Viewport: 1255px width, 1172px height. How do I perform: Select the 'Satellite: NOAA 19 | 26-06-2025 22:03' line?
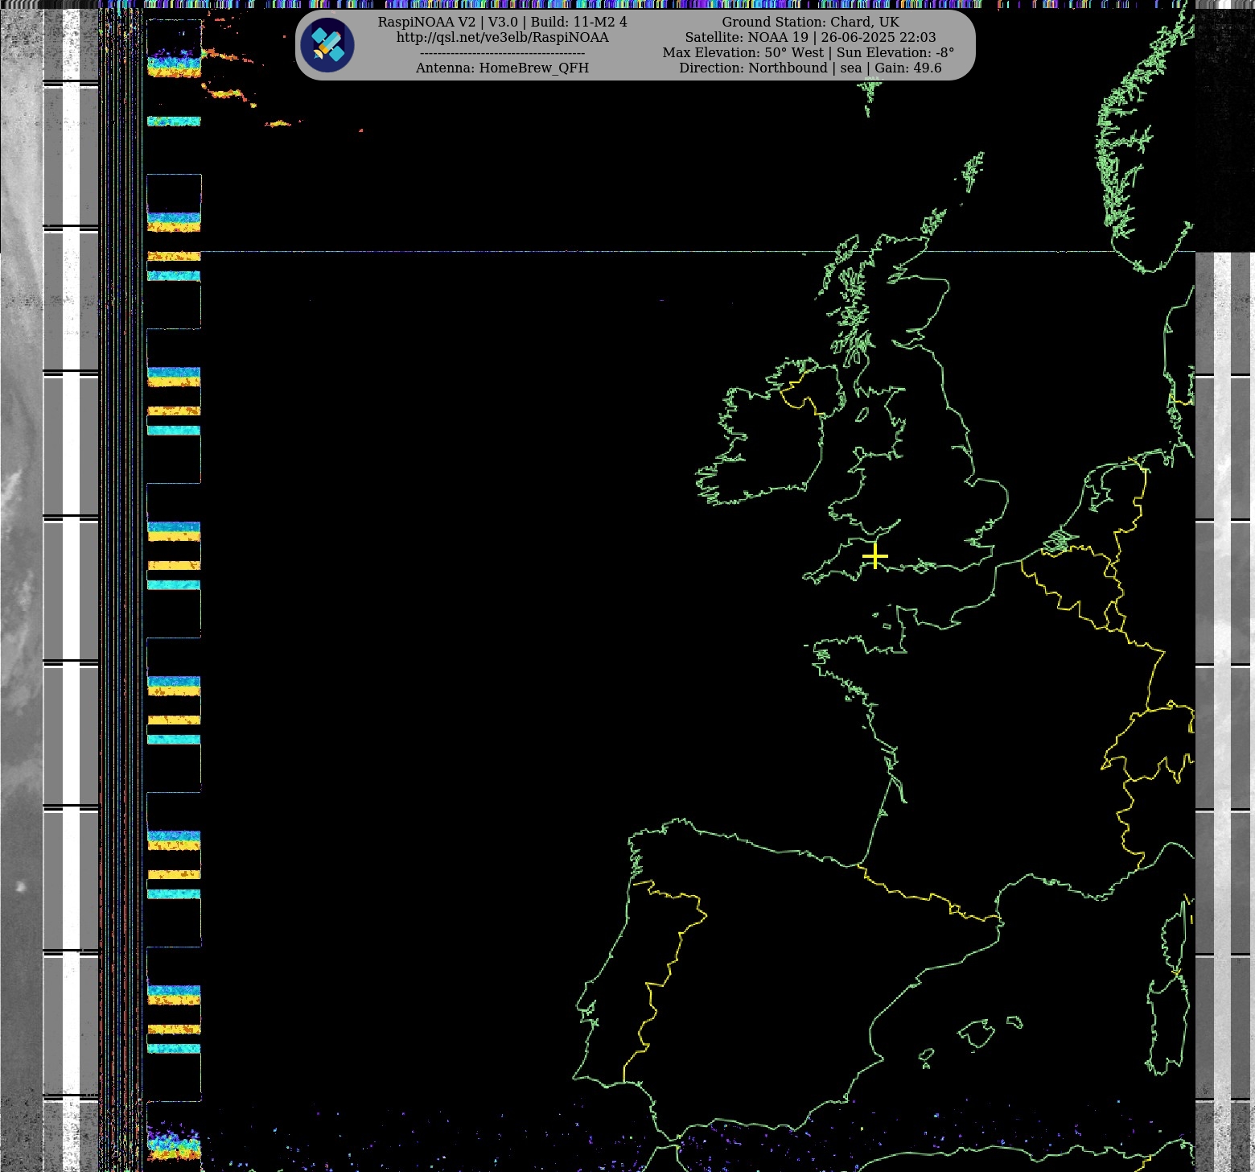[810, 37]
